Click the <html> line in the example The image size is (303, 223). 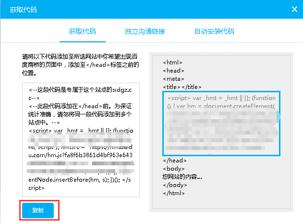(x=172, y=62)
